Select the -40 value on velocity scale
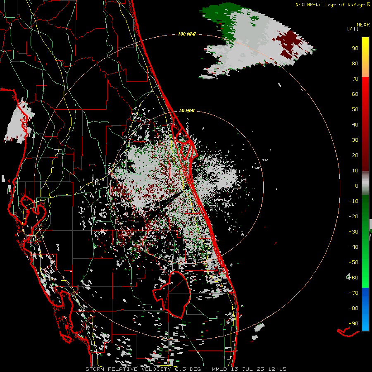372x372 pixels. 353,247
